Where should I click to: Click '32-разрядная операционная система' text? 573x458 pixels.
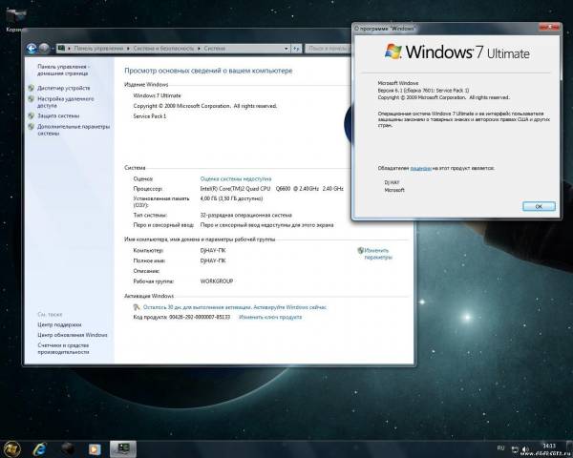click(x=246, y=215)
